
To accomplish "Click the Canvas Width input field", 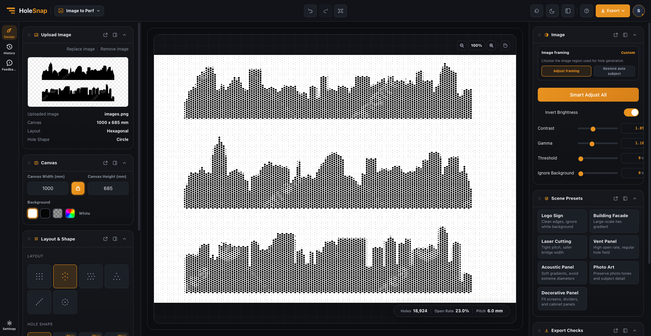I will (x=48, y=188).
